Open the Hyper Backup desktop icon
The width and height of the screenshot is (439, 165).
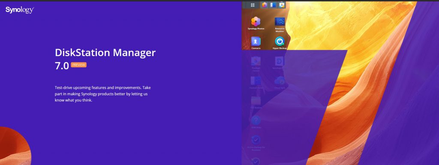pos(280,41)
